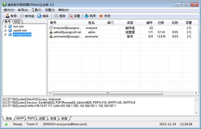
Task: Switch to the 系统 log tab
Action: click(9, 118)
